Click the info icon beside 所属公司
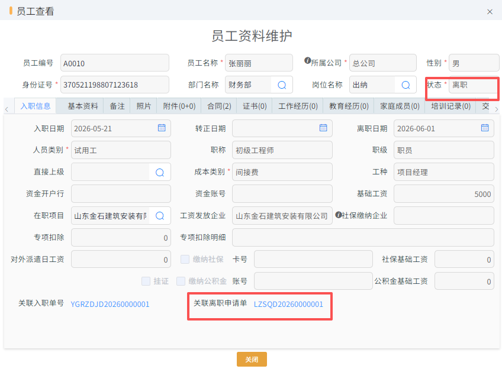Image resolution: width=502 pixels, height=369 pixels. click(x=307, y=60)
